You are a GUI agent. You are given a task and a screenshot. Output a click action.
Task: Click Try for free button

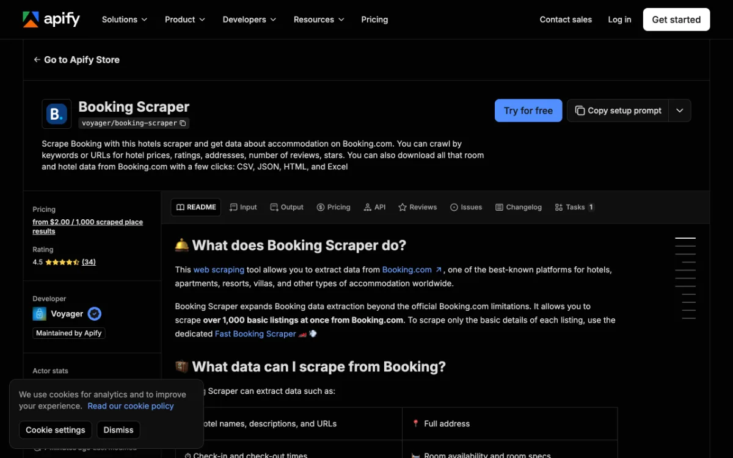pyautogui.click(x=528, y=111)
